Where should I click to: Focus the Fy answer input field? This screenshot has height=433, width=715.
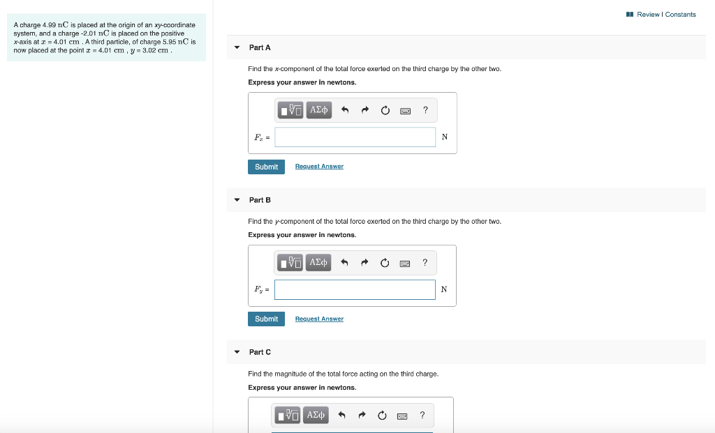[x=355, y=289]
